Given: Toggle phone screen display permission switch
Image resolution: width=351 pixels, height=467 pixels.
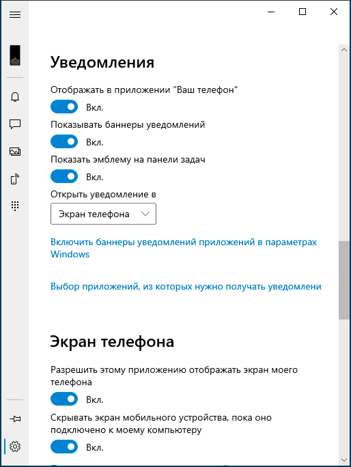Looking at the screenshot, I should (x=64, y=399).
